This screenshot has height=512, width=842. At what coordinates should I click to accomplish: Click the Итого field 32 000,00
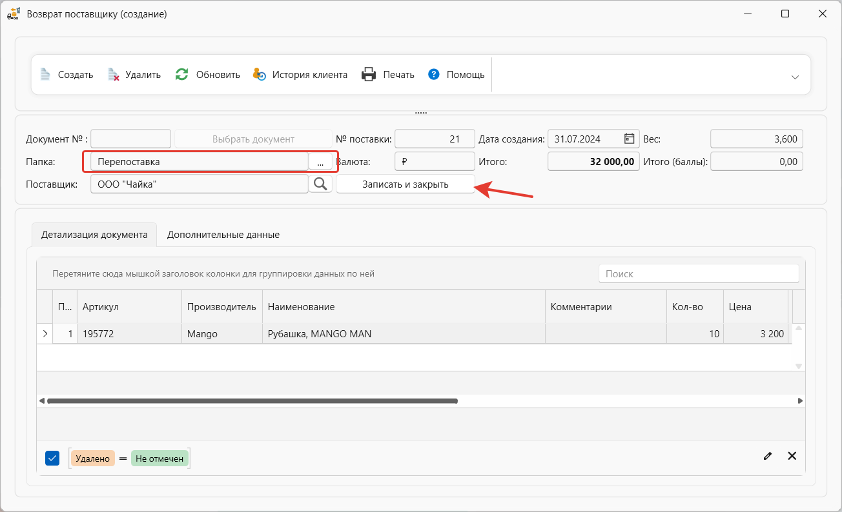(594, 161)
